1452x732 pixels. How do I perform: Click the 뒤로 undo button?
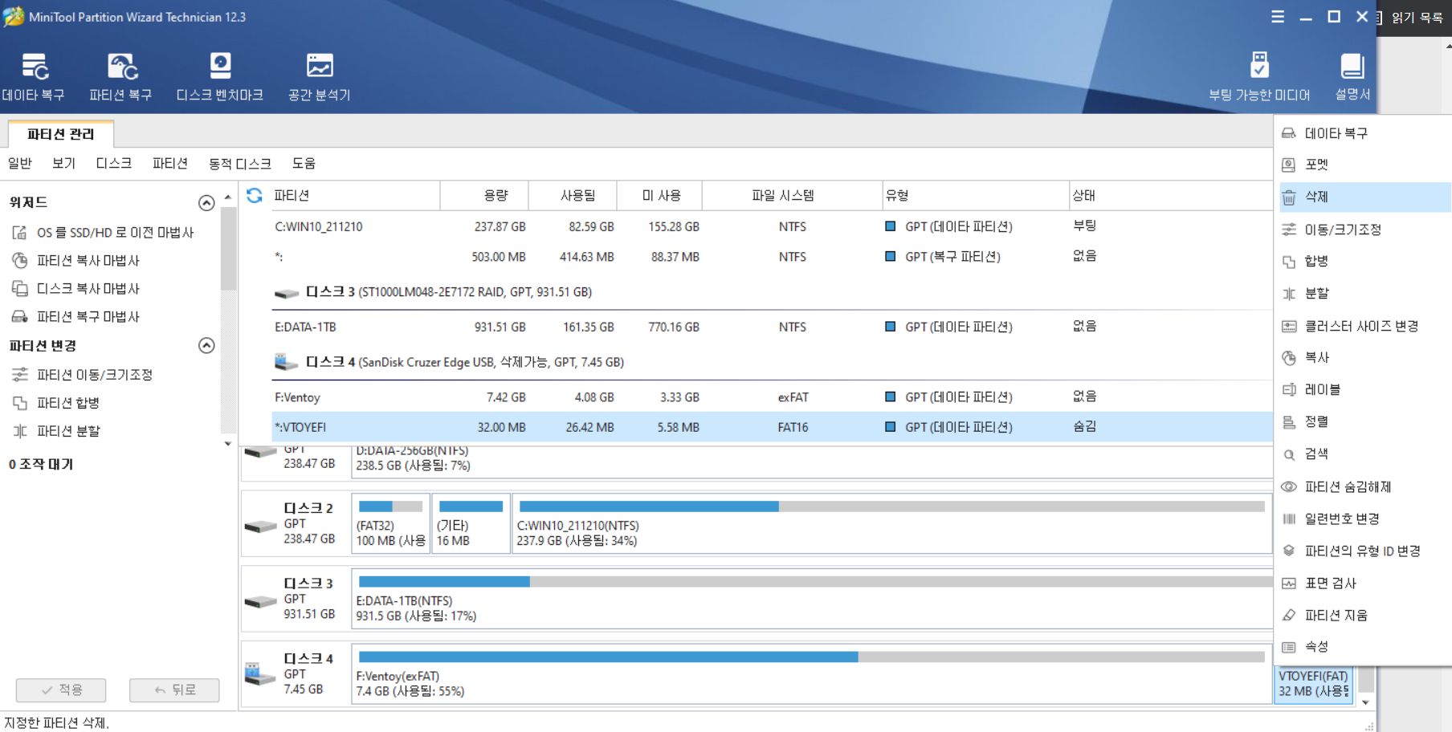174,689
